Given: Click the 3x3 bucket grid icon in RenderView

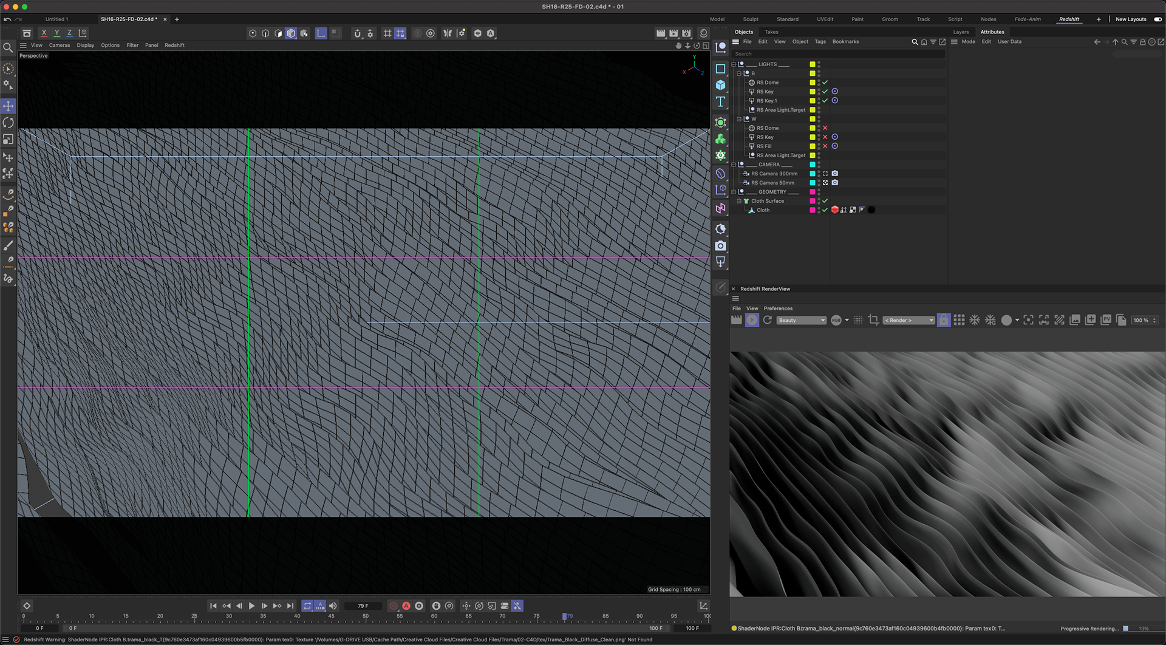Looking at the screenshot, I should (x=959, y=320).
